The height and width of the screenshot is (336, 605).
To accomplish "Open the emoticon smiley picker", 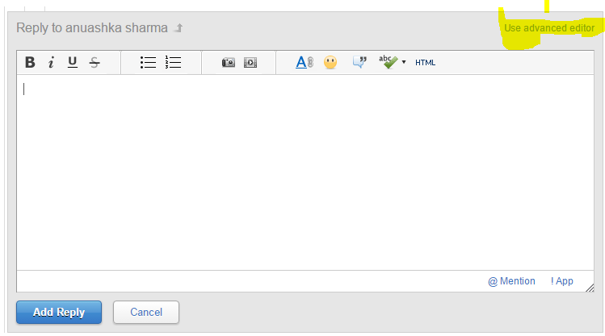I will (x=330, y=62).
